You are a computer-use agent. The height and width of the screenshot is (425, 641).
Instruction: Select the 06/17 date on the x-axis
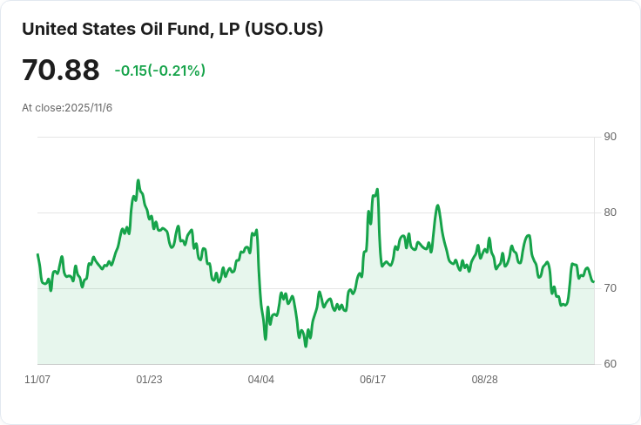tap(373, 380)
